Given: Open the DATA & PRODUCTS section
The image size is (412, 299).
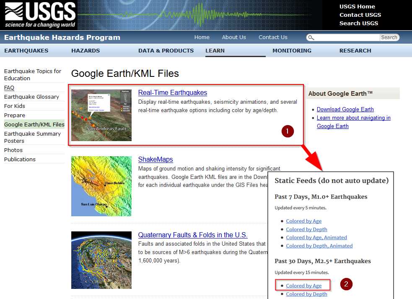Looking at the screenshot, I should coord(166,50).
